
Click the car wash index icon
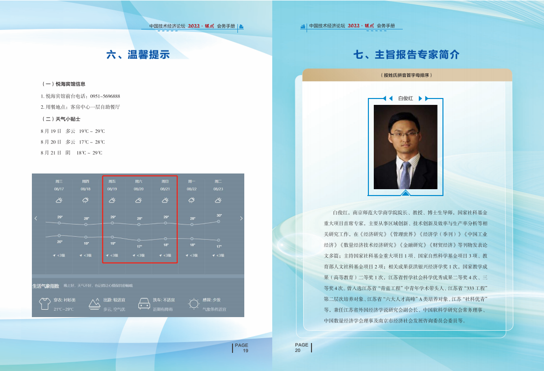pos(144,304)
